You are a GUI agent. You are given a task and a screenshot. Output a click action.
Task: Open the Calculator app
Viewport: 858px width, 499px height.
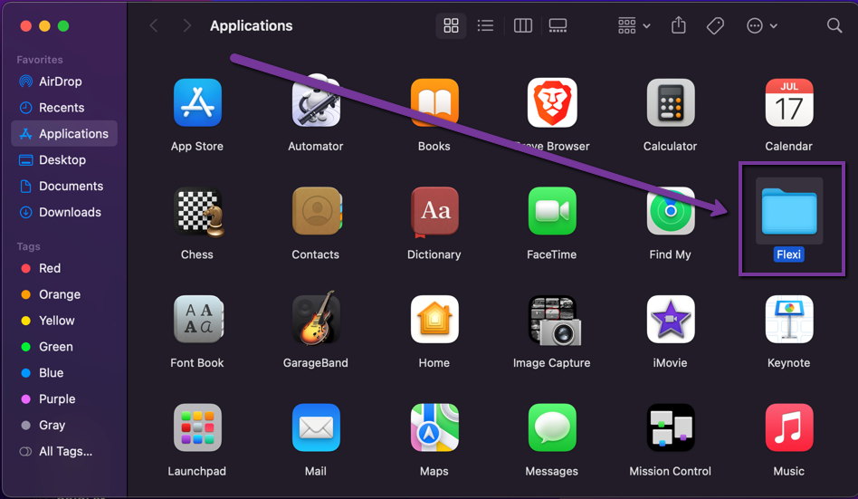[x=670, y=103]
